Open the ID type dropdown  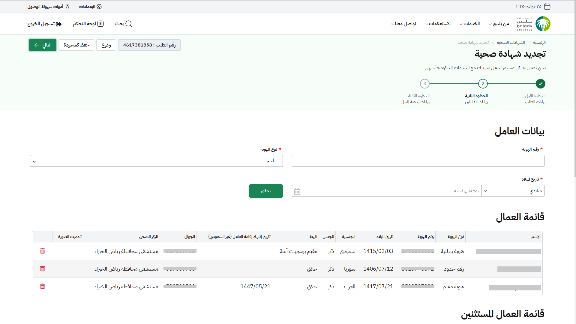click(156, 161)
